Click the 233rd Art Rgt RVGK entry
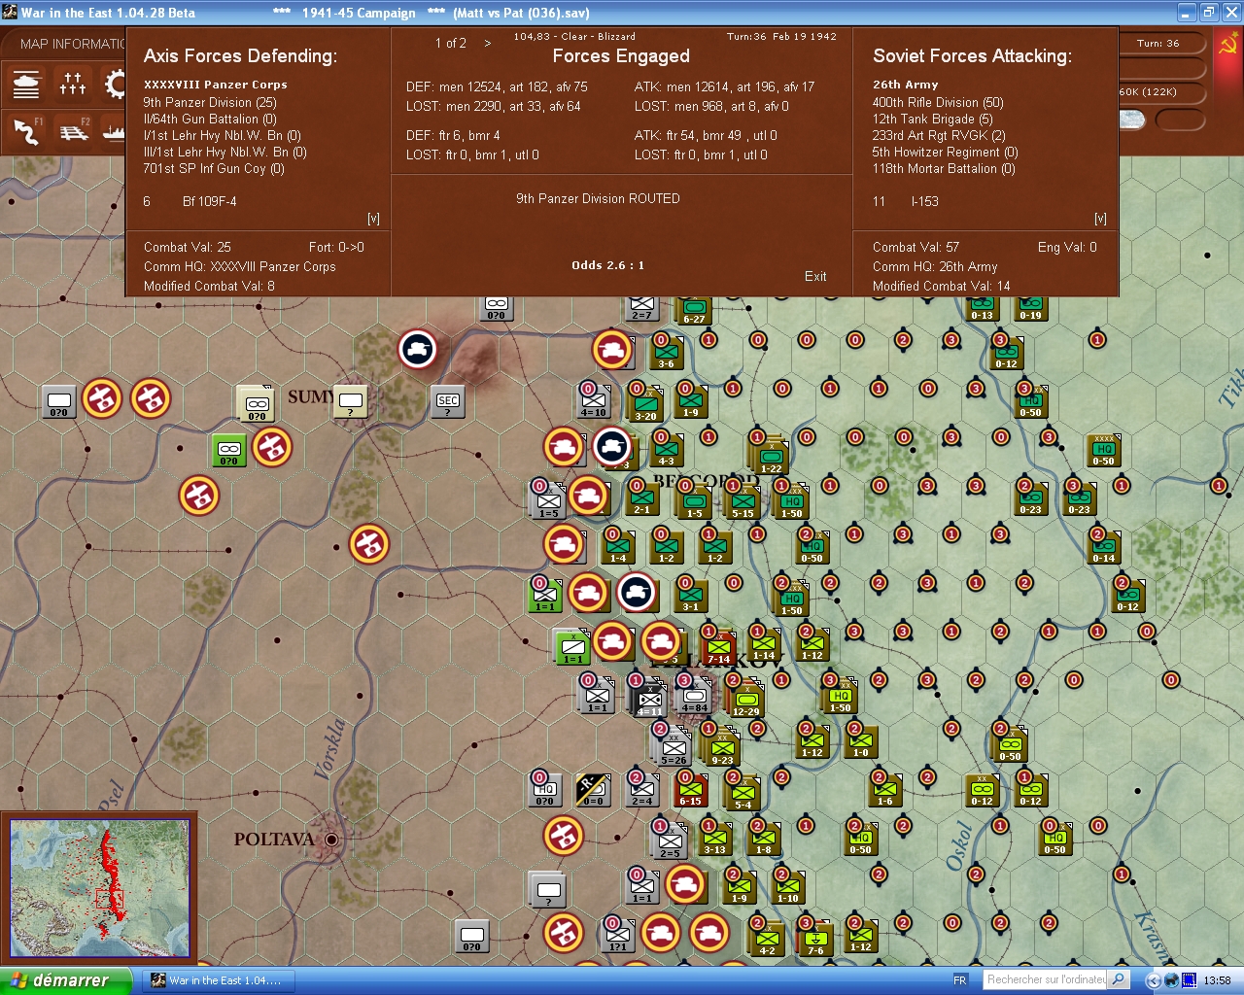 939,135
